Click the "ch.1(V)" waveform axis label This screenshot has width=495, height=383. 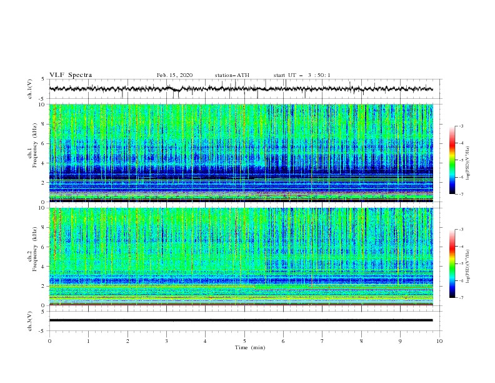(x=30, y=89)
